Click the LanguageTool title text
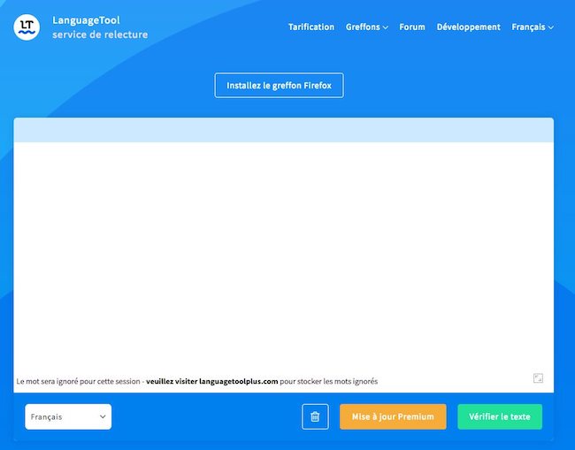The width and height of the screenshot is (575, 450). [86, 20]
